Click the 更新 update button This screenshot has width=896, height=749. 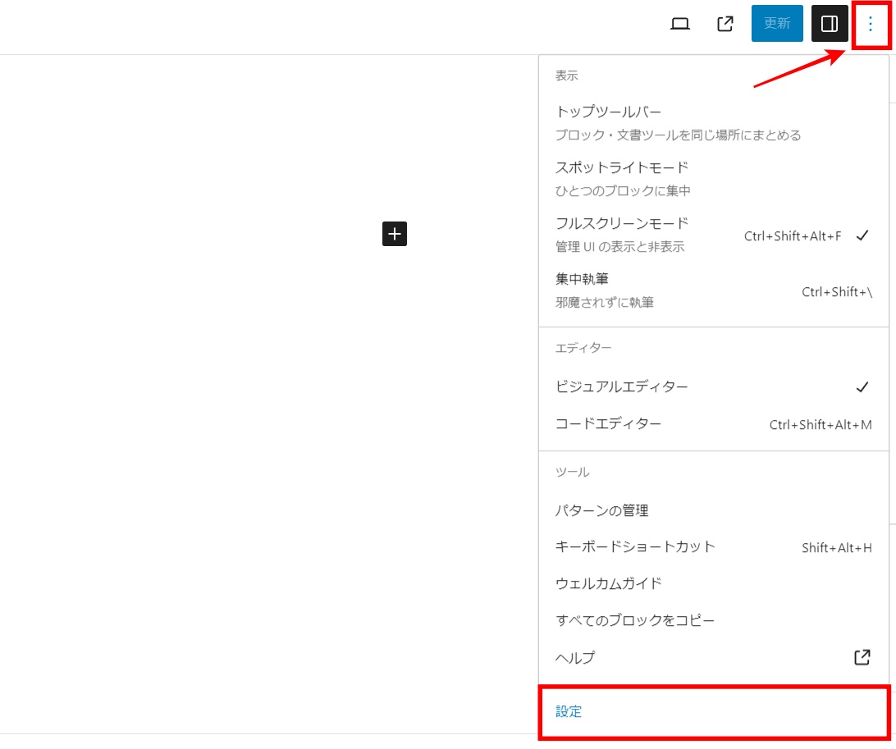pos(776,24)
